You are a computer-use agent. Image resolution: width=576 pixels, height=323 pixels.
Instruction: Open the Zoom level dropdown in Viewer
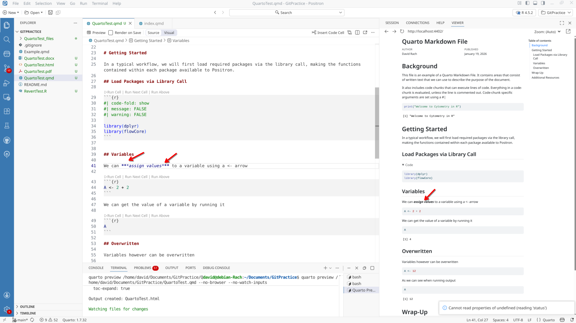pos(547,32)
